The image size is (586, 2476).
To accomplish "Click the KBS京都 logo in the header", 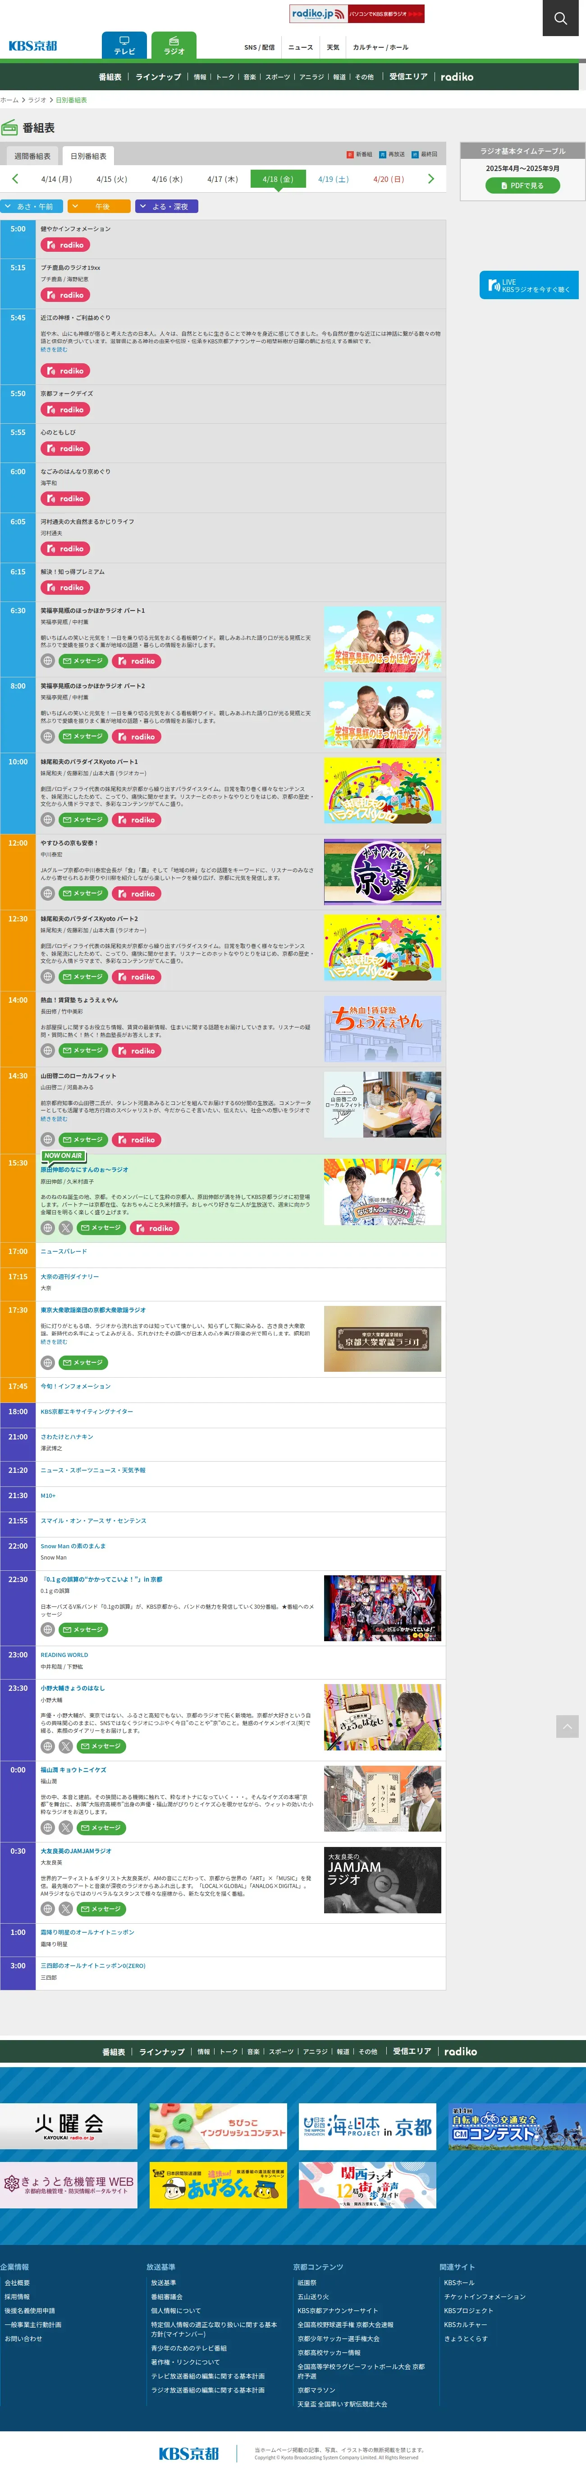I will pyautogui.click(x=32, y=46).
